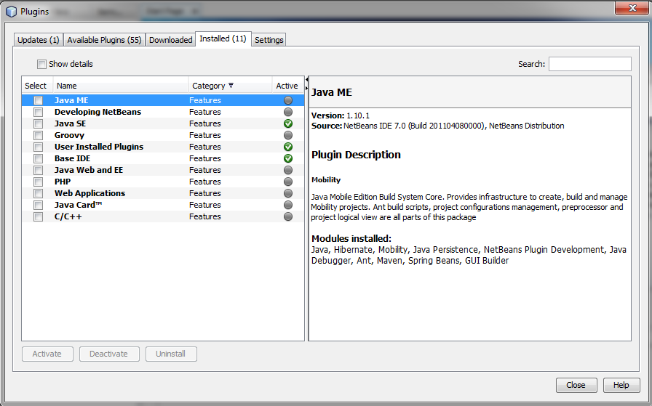The height and width of the screenshot is (406, 652).
Task: Tick the Groovy plugin checkbox
Action: coord(39,135)
